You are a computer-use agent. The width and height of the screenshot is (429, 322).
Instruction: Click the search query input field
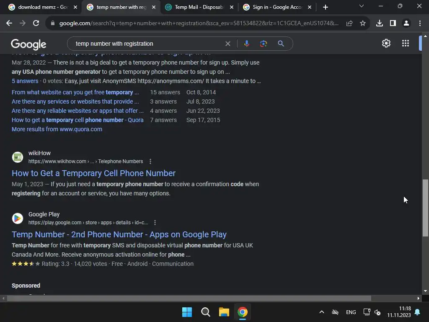[x=148, y=44]
